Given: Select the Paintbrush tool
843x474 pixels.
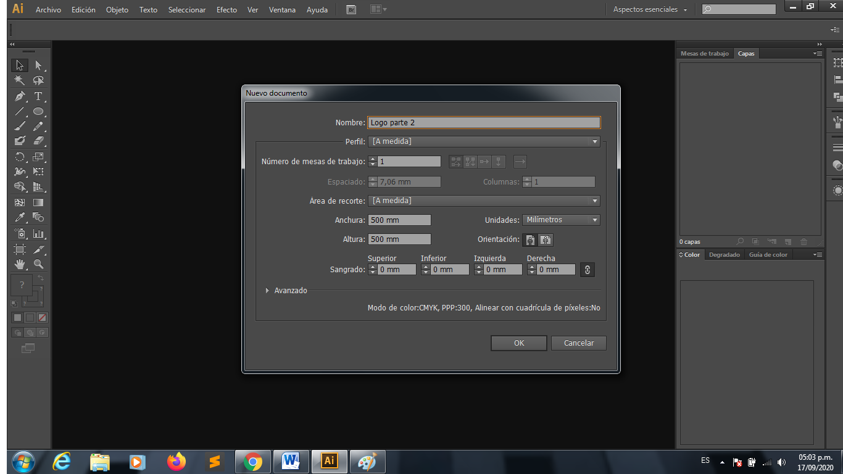Looking at the screenshot, I should [x=20, y=127].
